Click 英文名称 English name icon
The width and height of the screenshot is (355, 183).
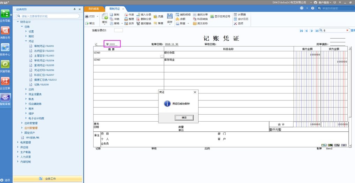(195, 23)
